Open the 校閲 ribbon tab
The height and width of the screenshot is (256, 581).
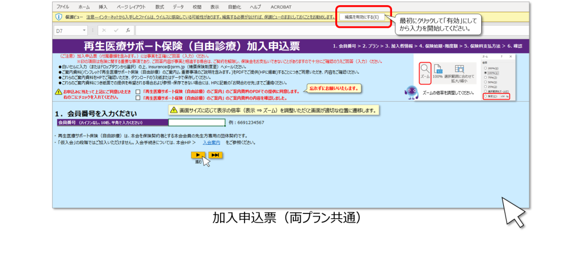(197, 7)
